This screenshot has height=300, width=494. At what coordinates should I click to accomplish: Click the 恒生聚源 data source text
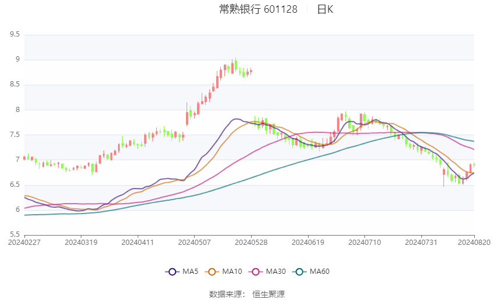click(269, 294)
